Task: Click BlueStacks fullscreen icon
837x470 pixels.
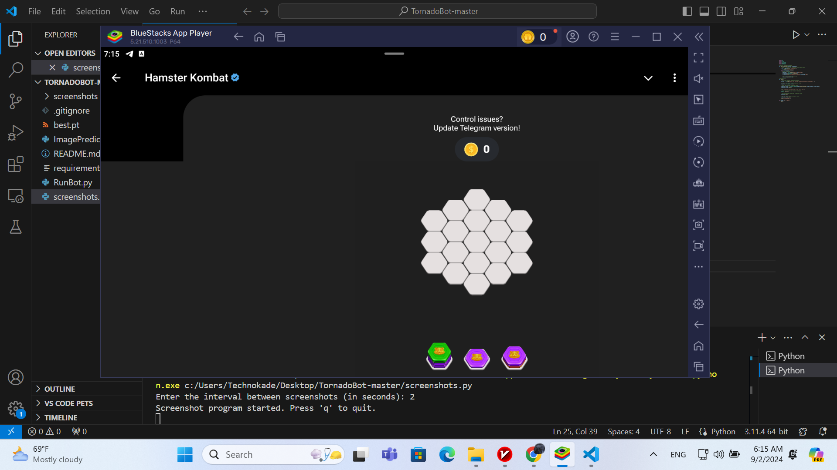Action: [698, 57]
